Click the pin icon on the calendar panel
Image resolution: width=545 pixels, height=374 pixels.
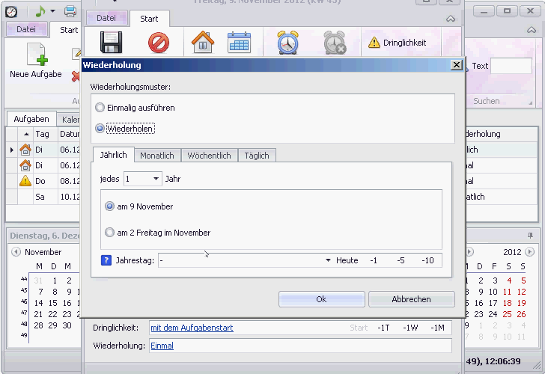click(530, 236)
